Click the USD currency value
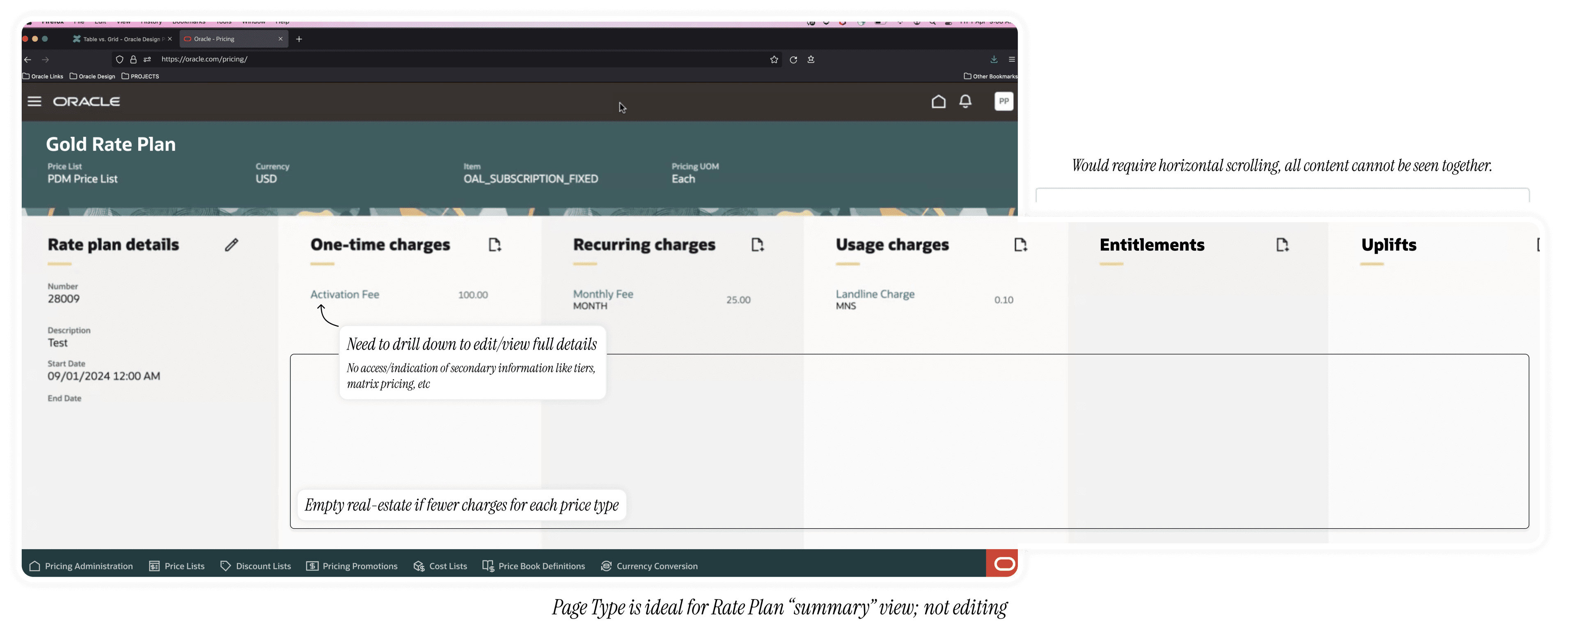Image resolution: width=1576 pixels, height=637 pixels. (x=266, y=179)
